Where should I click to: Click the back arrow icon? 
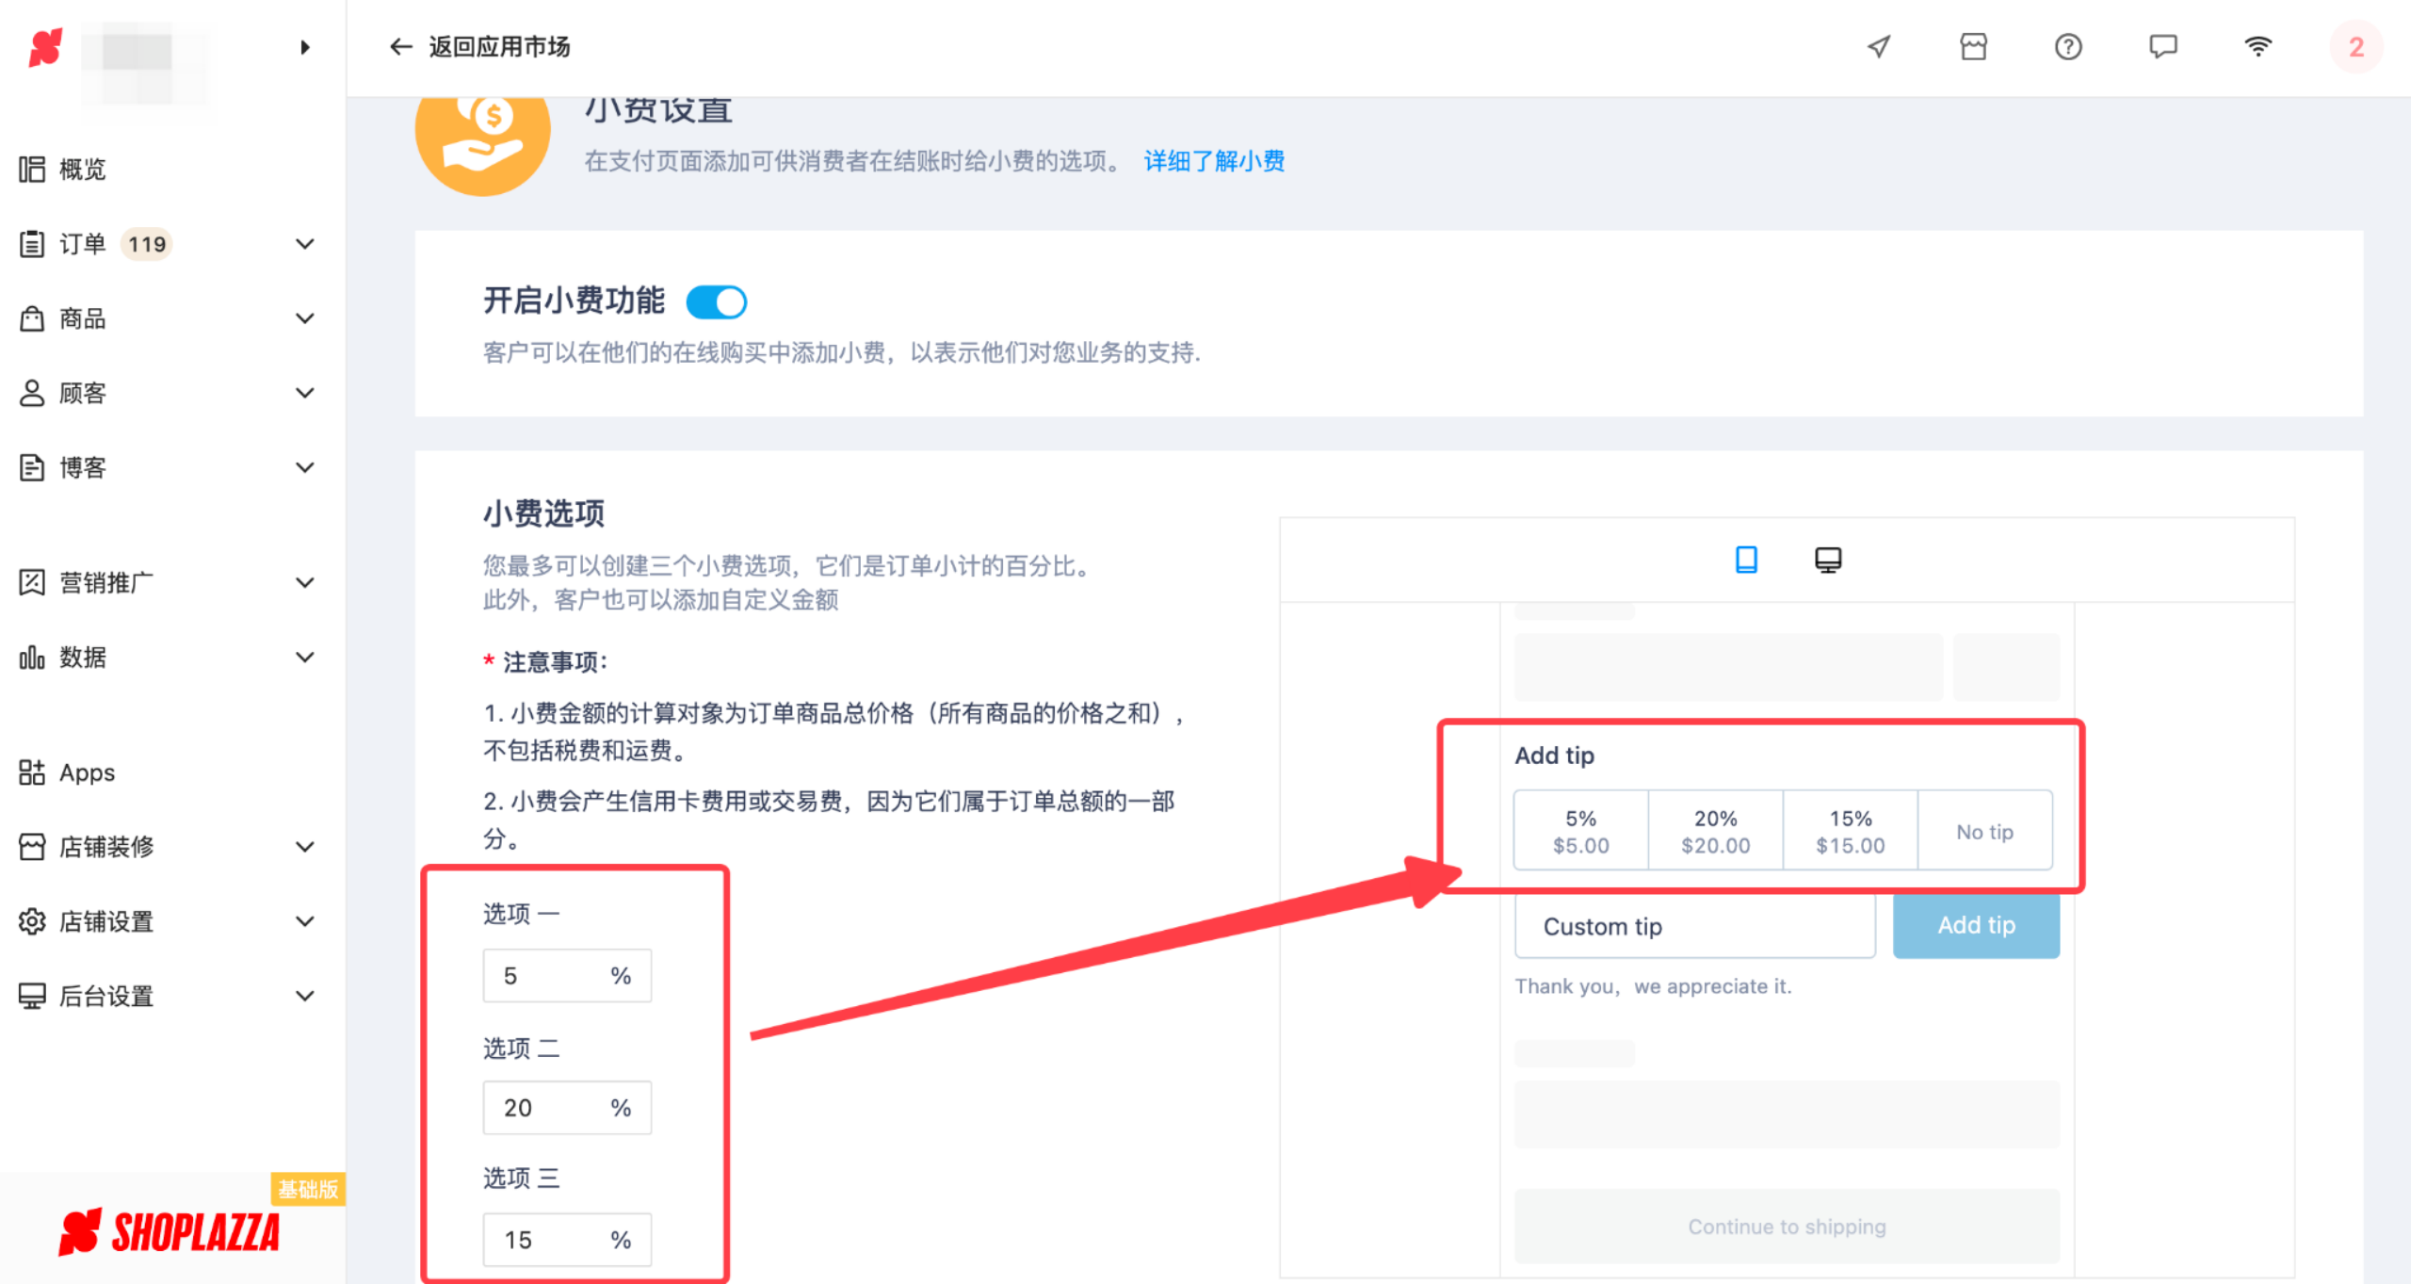[401, 47]
